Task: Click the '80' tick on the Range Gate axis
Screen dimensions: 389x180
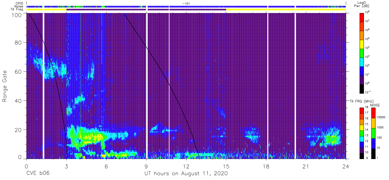Action: pos(18,43)
